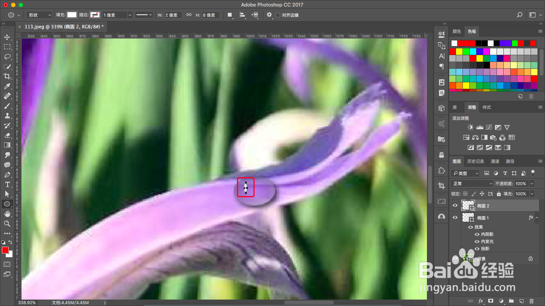Select the Lasso tool

coord(7,57)
